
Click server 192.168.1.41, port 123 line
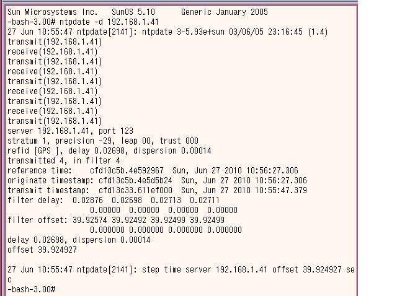pyautogui.click(x=70, y=131)
